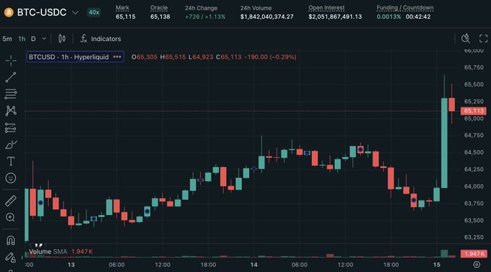
Task: Switch to the 5m timeframe
Action: tap(7, 39)
